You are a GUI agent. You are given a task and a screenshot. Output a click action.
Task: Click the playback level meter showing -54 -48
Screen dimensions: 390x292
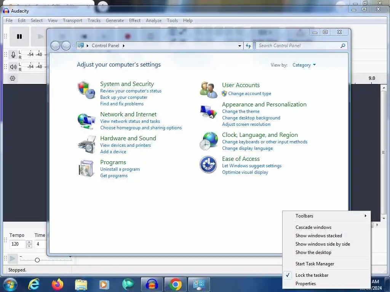[x=34, y=67]
